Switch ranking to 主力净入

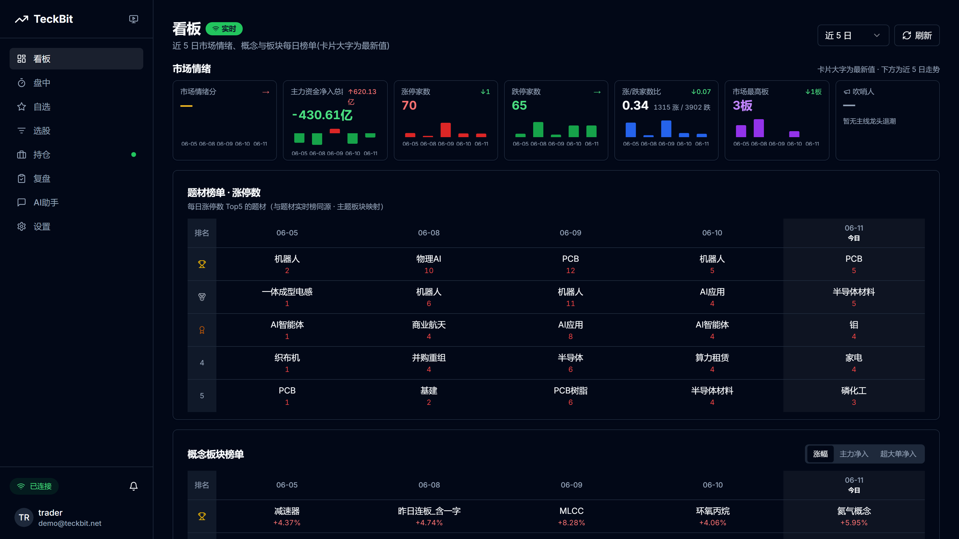pyautogui.click(x=854, y=454)
